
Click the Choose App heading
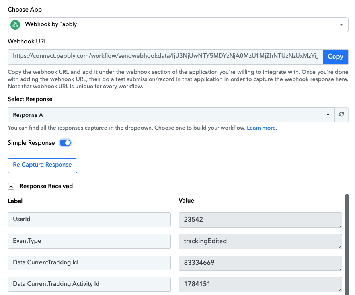pos(25,10)
